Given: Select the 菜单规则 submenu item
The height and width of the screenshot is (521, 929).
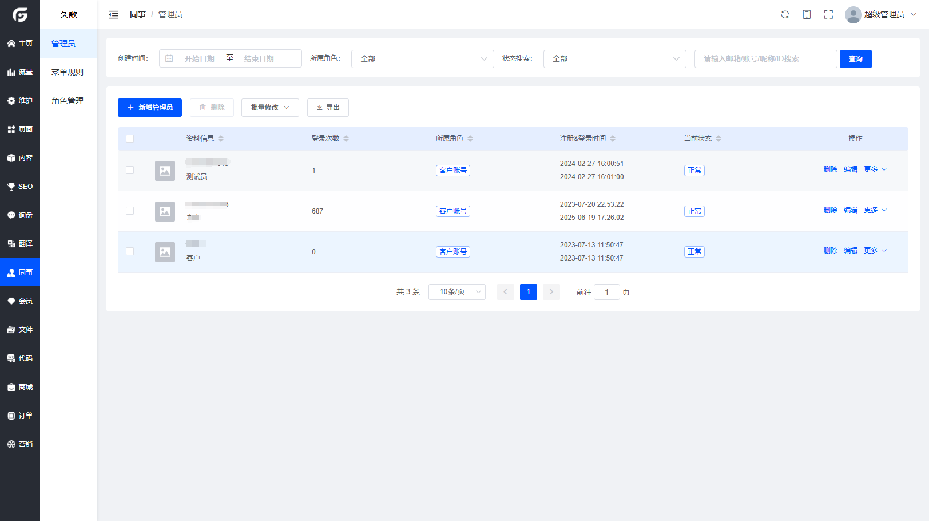Looking at the screenshot, I should (x=69, y=72).
